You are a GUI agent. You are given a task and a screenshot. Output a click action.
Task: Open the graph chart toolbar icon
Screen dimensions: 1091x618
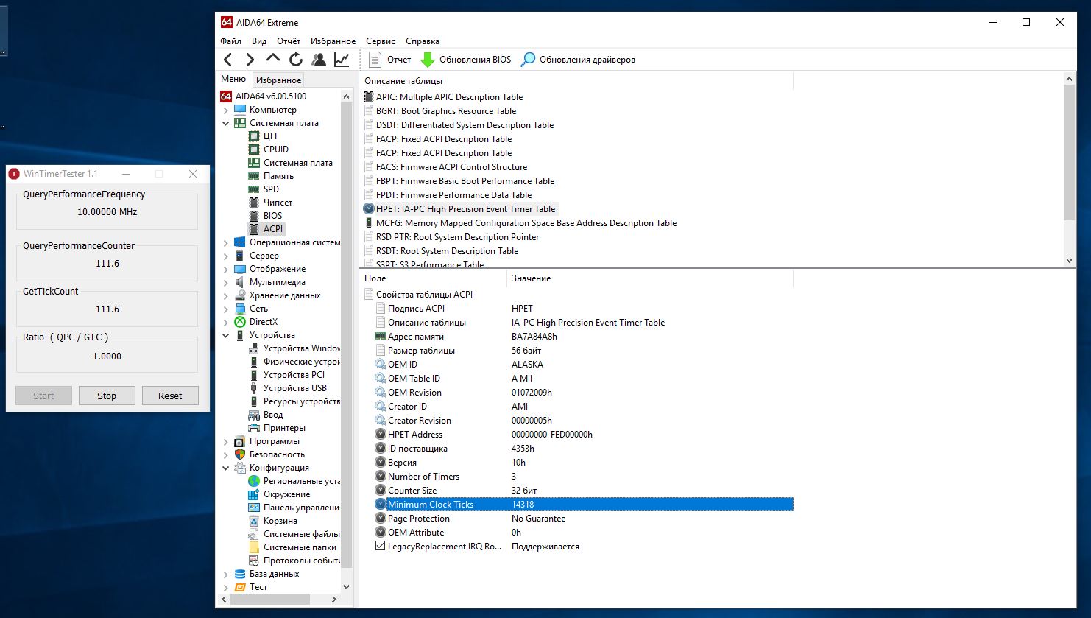pos(342,60)
